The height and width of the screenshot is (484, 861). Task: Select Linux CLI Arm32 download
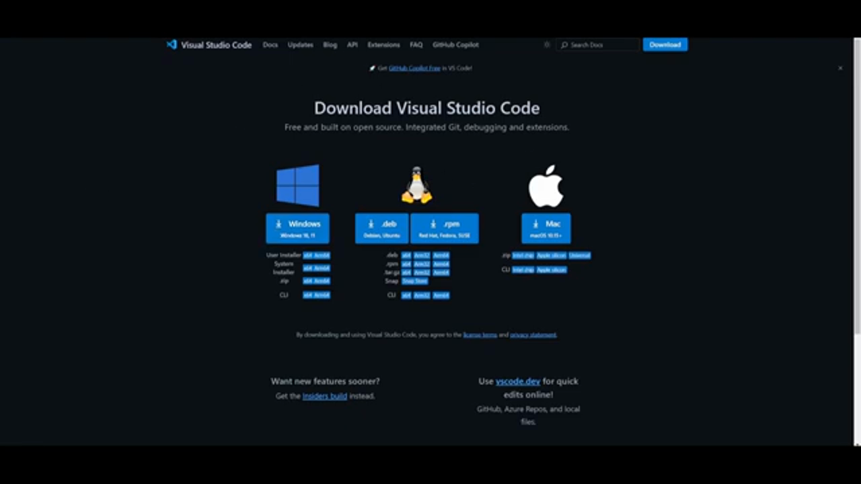click(422, 295)
